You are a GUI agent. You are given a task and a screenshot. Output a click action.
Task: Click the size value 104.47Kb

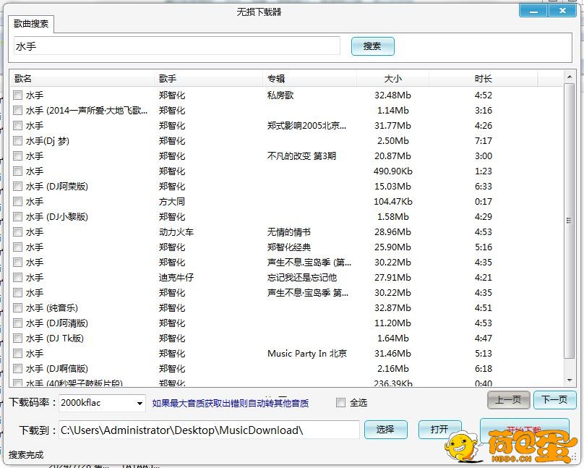pos(393,202)
